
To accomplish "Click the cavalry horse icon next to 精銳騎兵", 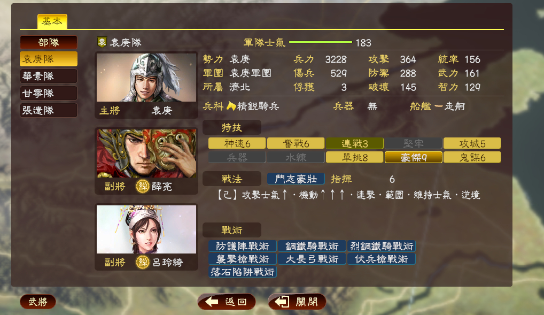I will [231, 106].
